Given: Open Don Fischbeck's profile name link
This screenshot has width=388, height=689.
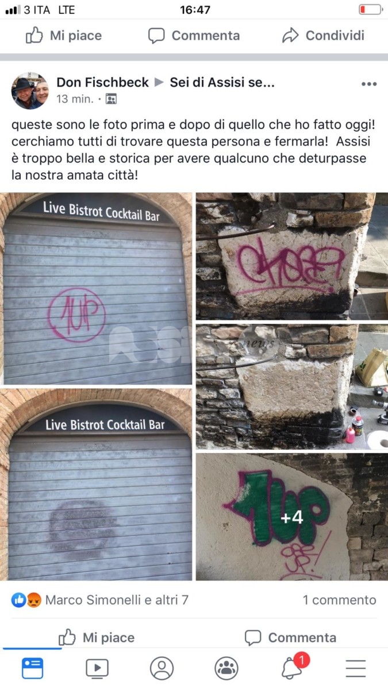Looking at the screenshot, I should (102, 83).
